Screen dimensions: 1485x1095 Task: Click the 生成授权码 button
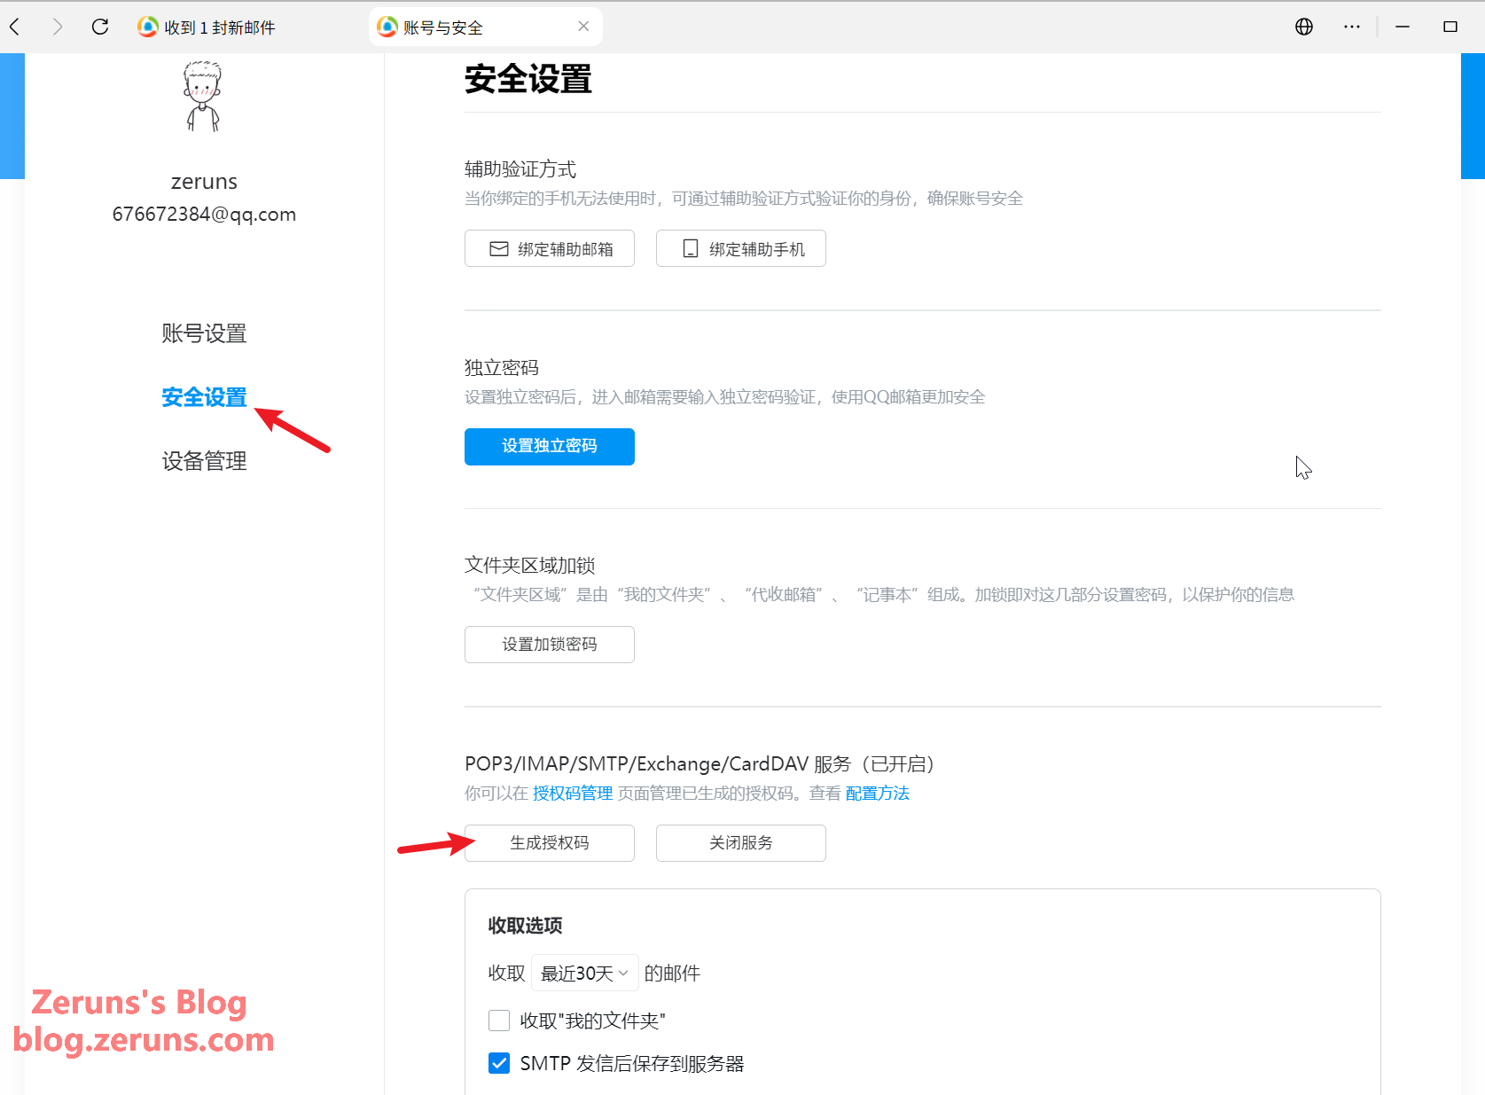pyautogui.click(x=549, y=842)
